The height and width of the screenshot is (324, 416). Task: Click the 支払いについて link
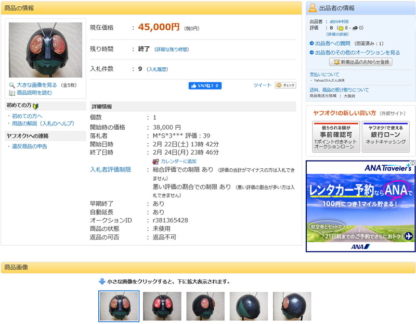[x=324, y=74]
